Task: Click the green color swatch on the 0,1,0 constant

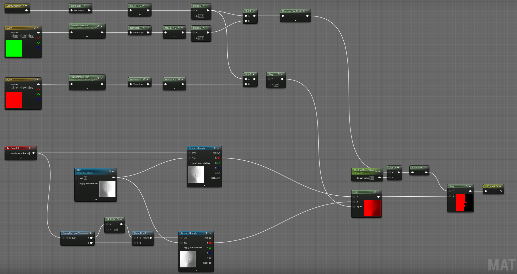Action: (14, 48)
